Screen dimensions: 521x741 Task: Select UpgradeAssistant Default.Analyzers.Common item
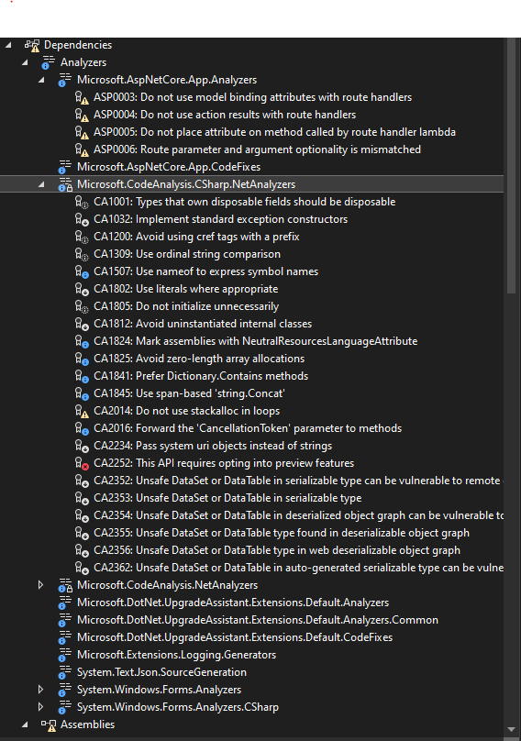(x=258, y=620)
